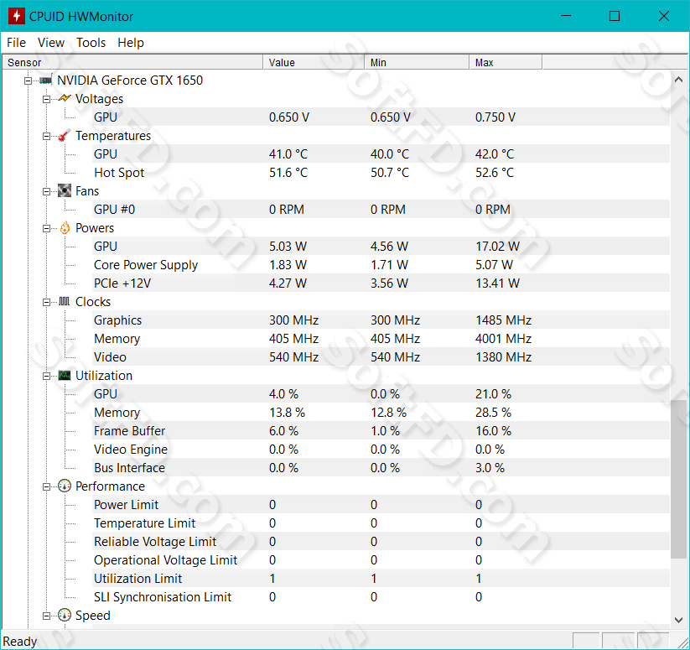Screen dimensions: 690x650
Task: Click the Max column header
Action: click(506, 63)
